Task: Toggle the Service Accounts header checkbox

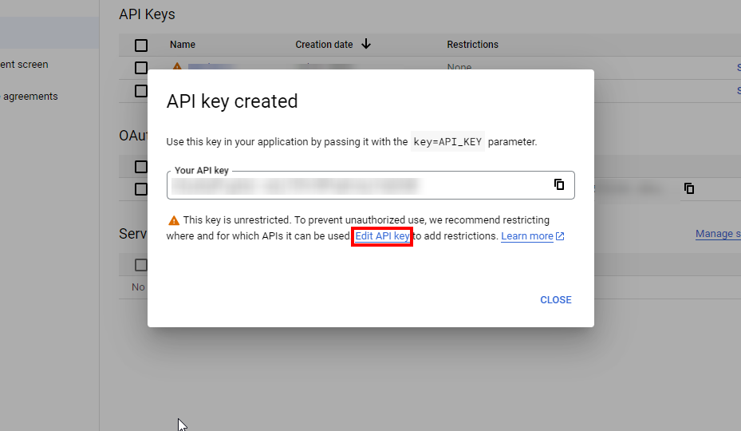Action: pos(141,265)
